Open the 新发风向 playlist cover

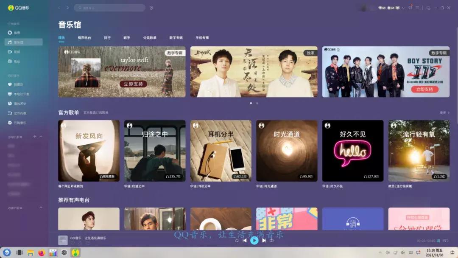(x=89, y=151)
